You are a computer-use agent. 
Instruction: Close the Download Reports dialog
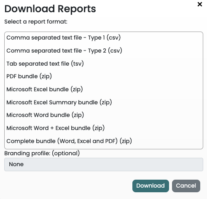200,4
